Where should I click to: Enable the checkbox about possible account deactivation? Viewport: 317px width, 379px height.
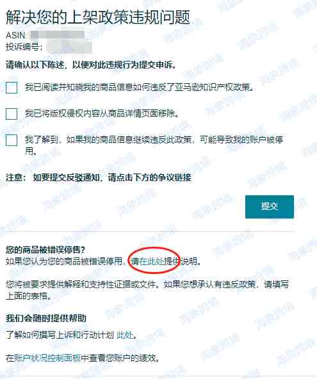(x=12, y=140)
